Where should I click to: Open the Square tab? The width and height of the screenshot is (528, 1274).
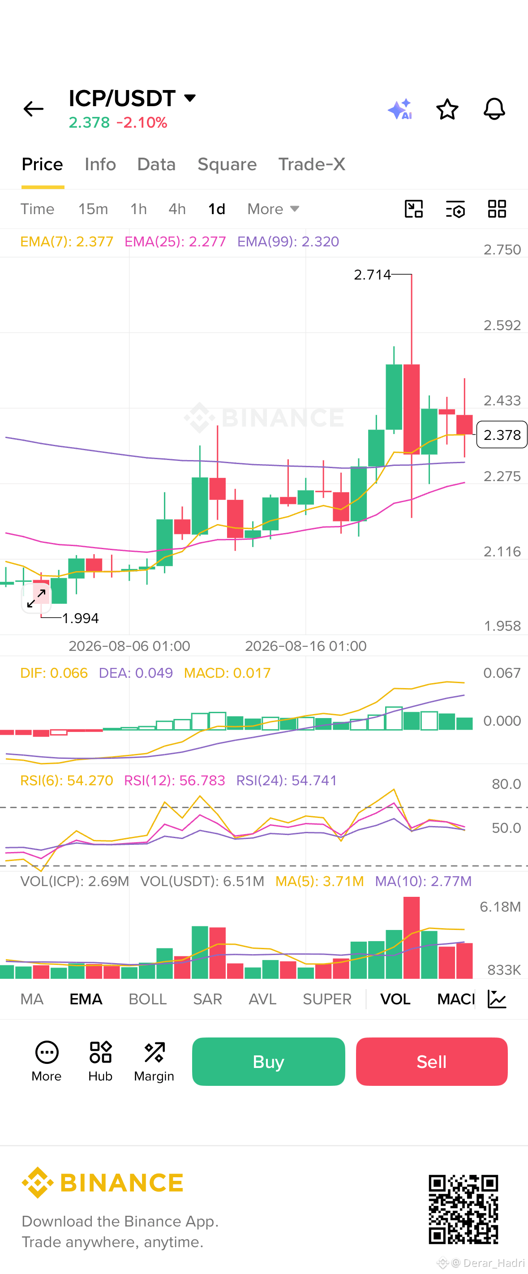click(x=227, y=164)
